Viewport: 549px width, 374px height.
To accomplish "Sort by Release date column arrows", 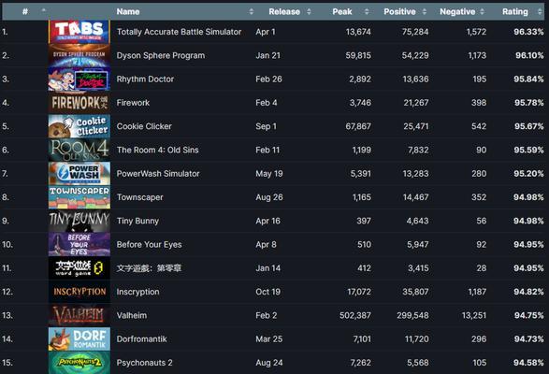I will point(309,11).
